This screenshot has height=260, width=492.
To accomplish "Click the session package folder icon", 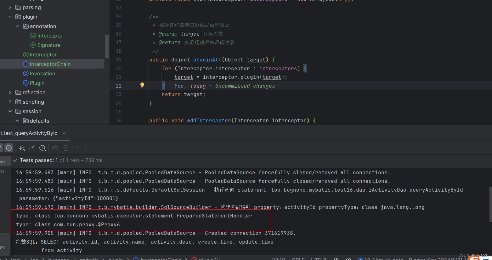I will click(18, 111).
